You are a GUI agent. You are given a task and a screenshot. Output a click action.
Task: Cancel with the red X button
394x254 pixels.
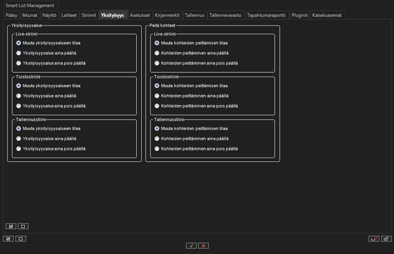(203, 246)
